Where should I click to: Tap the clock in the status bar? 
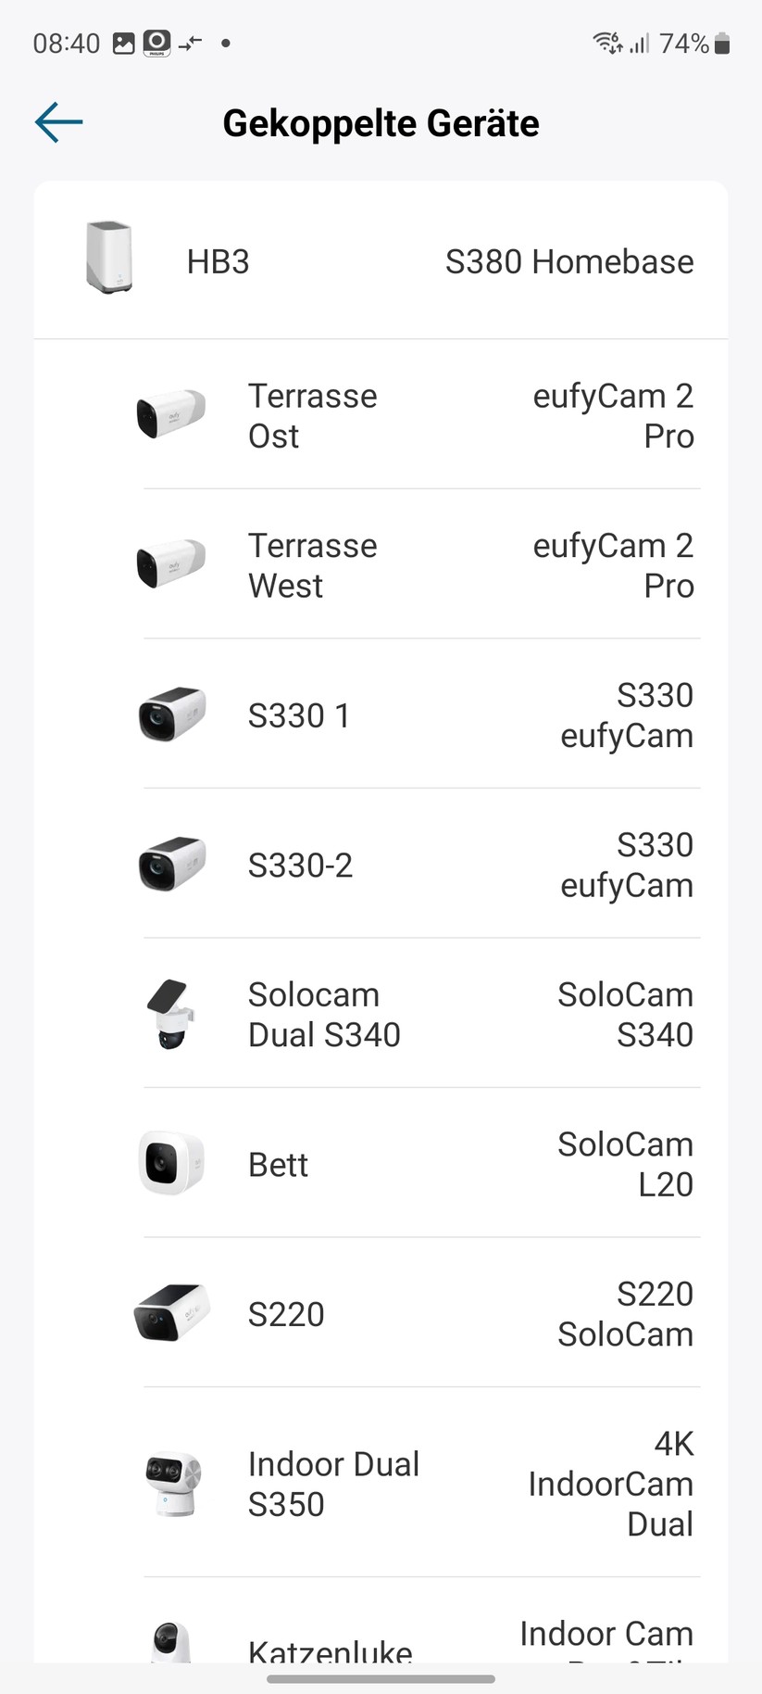65,42
